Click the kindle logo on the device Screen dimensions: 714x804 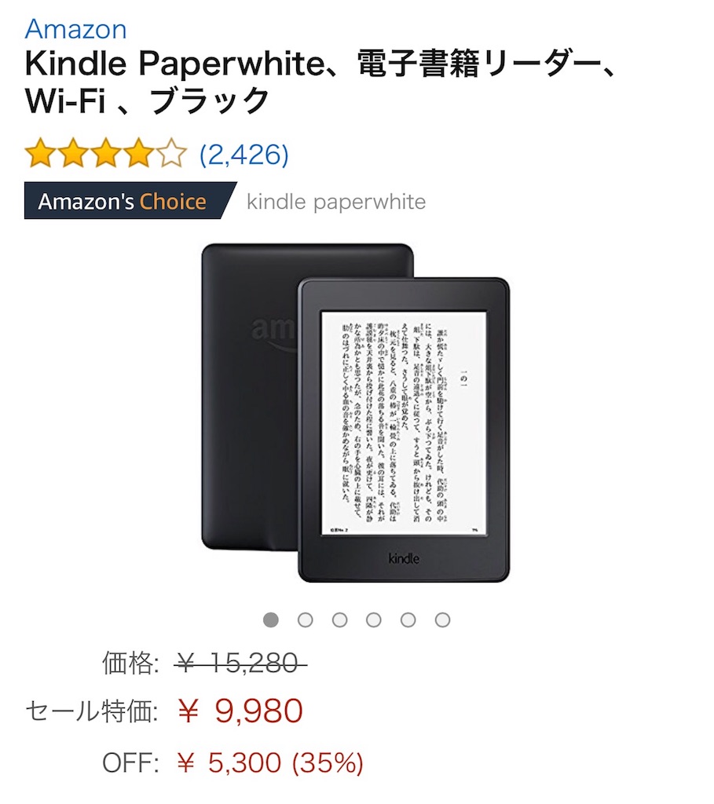click(x=404, y=558)
